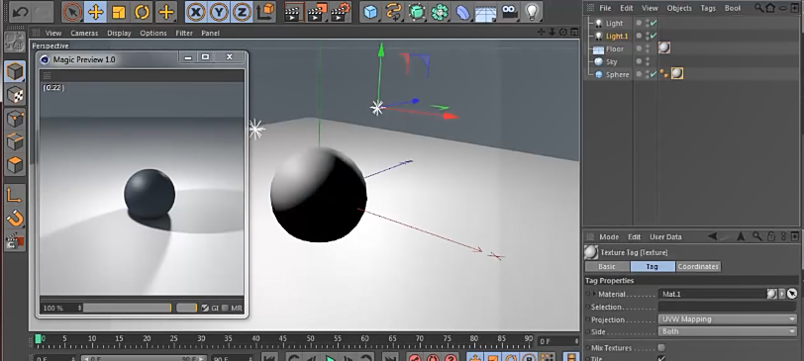
Task: Add a Floor scene object icon
Action: click(x=486, y=12)
